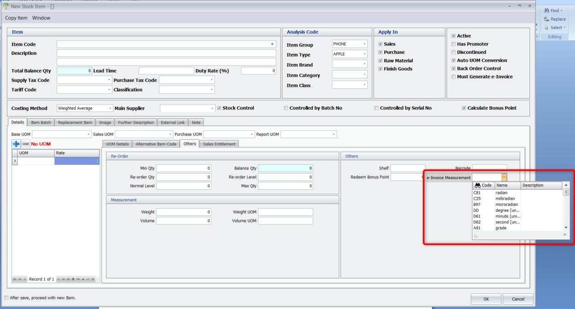
Task: Enable Must Generate e-Invoice checkbox
Action: (x=454, y=77)
